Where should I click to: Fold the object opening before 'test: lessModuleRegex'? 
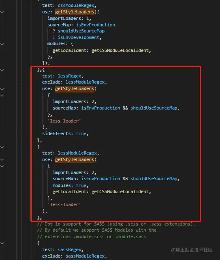pyautogui.click(x=2, y=147)
